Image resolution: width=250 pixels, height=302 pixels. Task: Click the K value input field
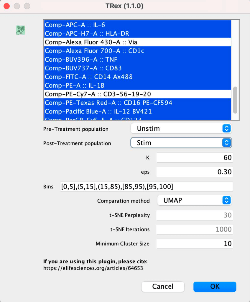point(194,157)
